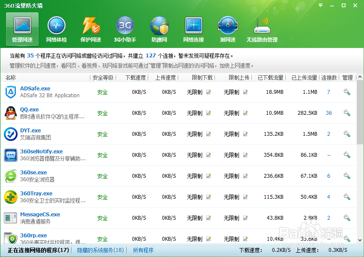
Task: Edit upload limit for 360seNotify.exe
Action: point(245,155)
